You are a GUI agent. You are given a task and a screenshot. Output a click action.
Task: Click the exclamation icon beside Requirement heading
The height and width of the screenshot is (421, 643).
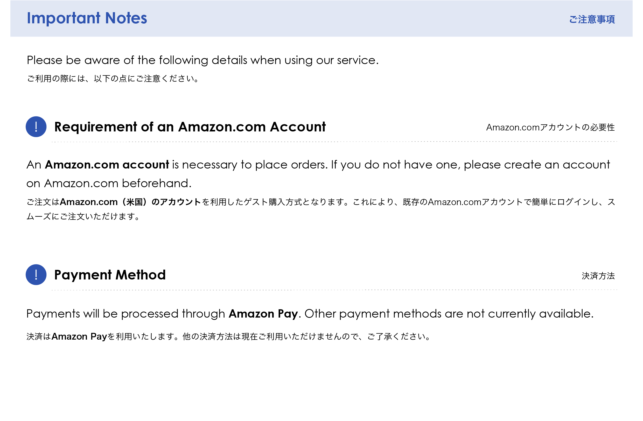pos(36,127)
